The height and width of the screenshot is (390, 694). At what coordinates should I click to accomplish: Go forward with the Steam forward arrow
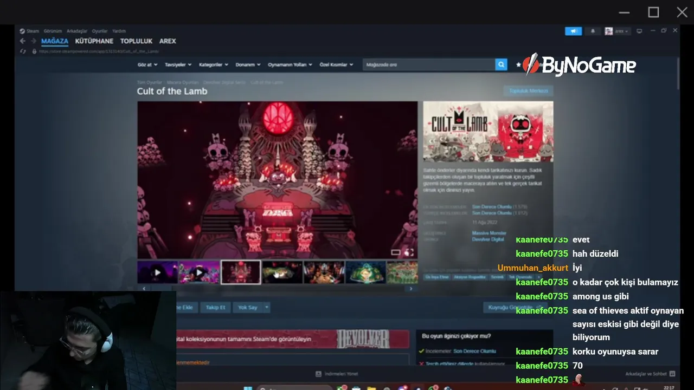tap(33, 41)
